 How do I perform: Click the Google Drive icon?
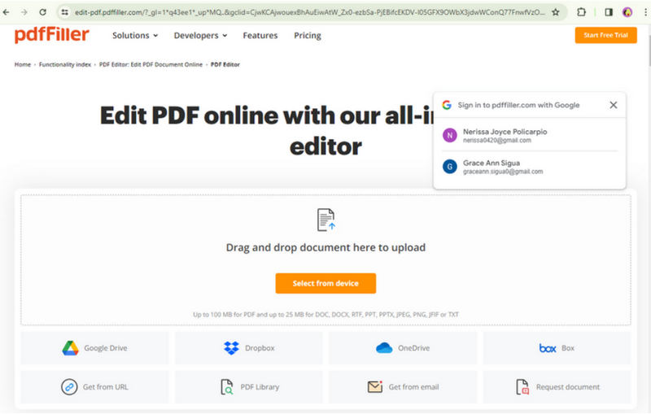click(71, 348)
